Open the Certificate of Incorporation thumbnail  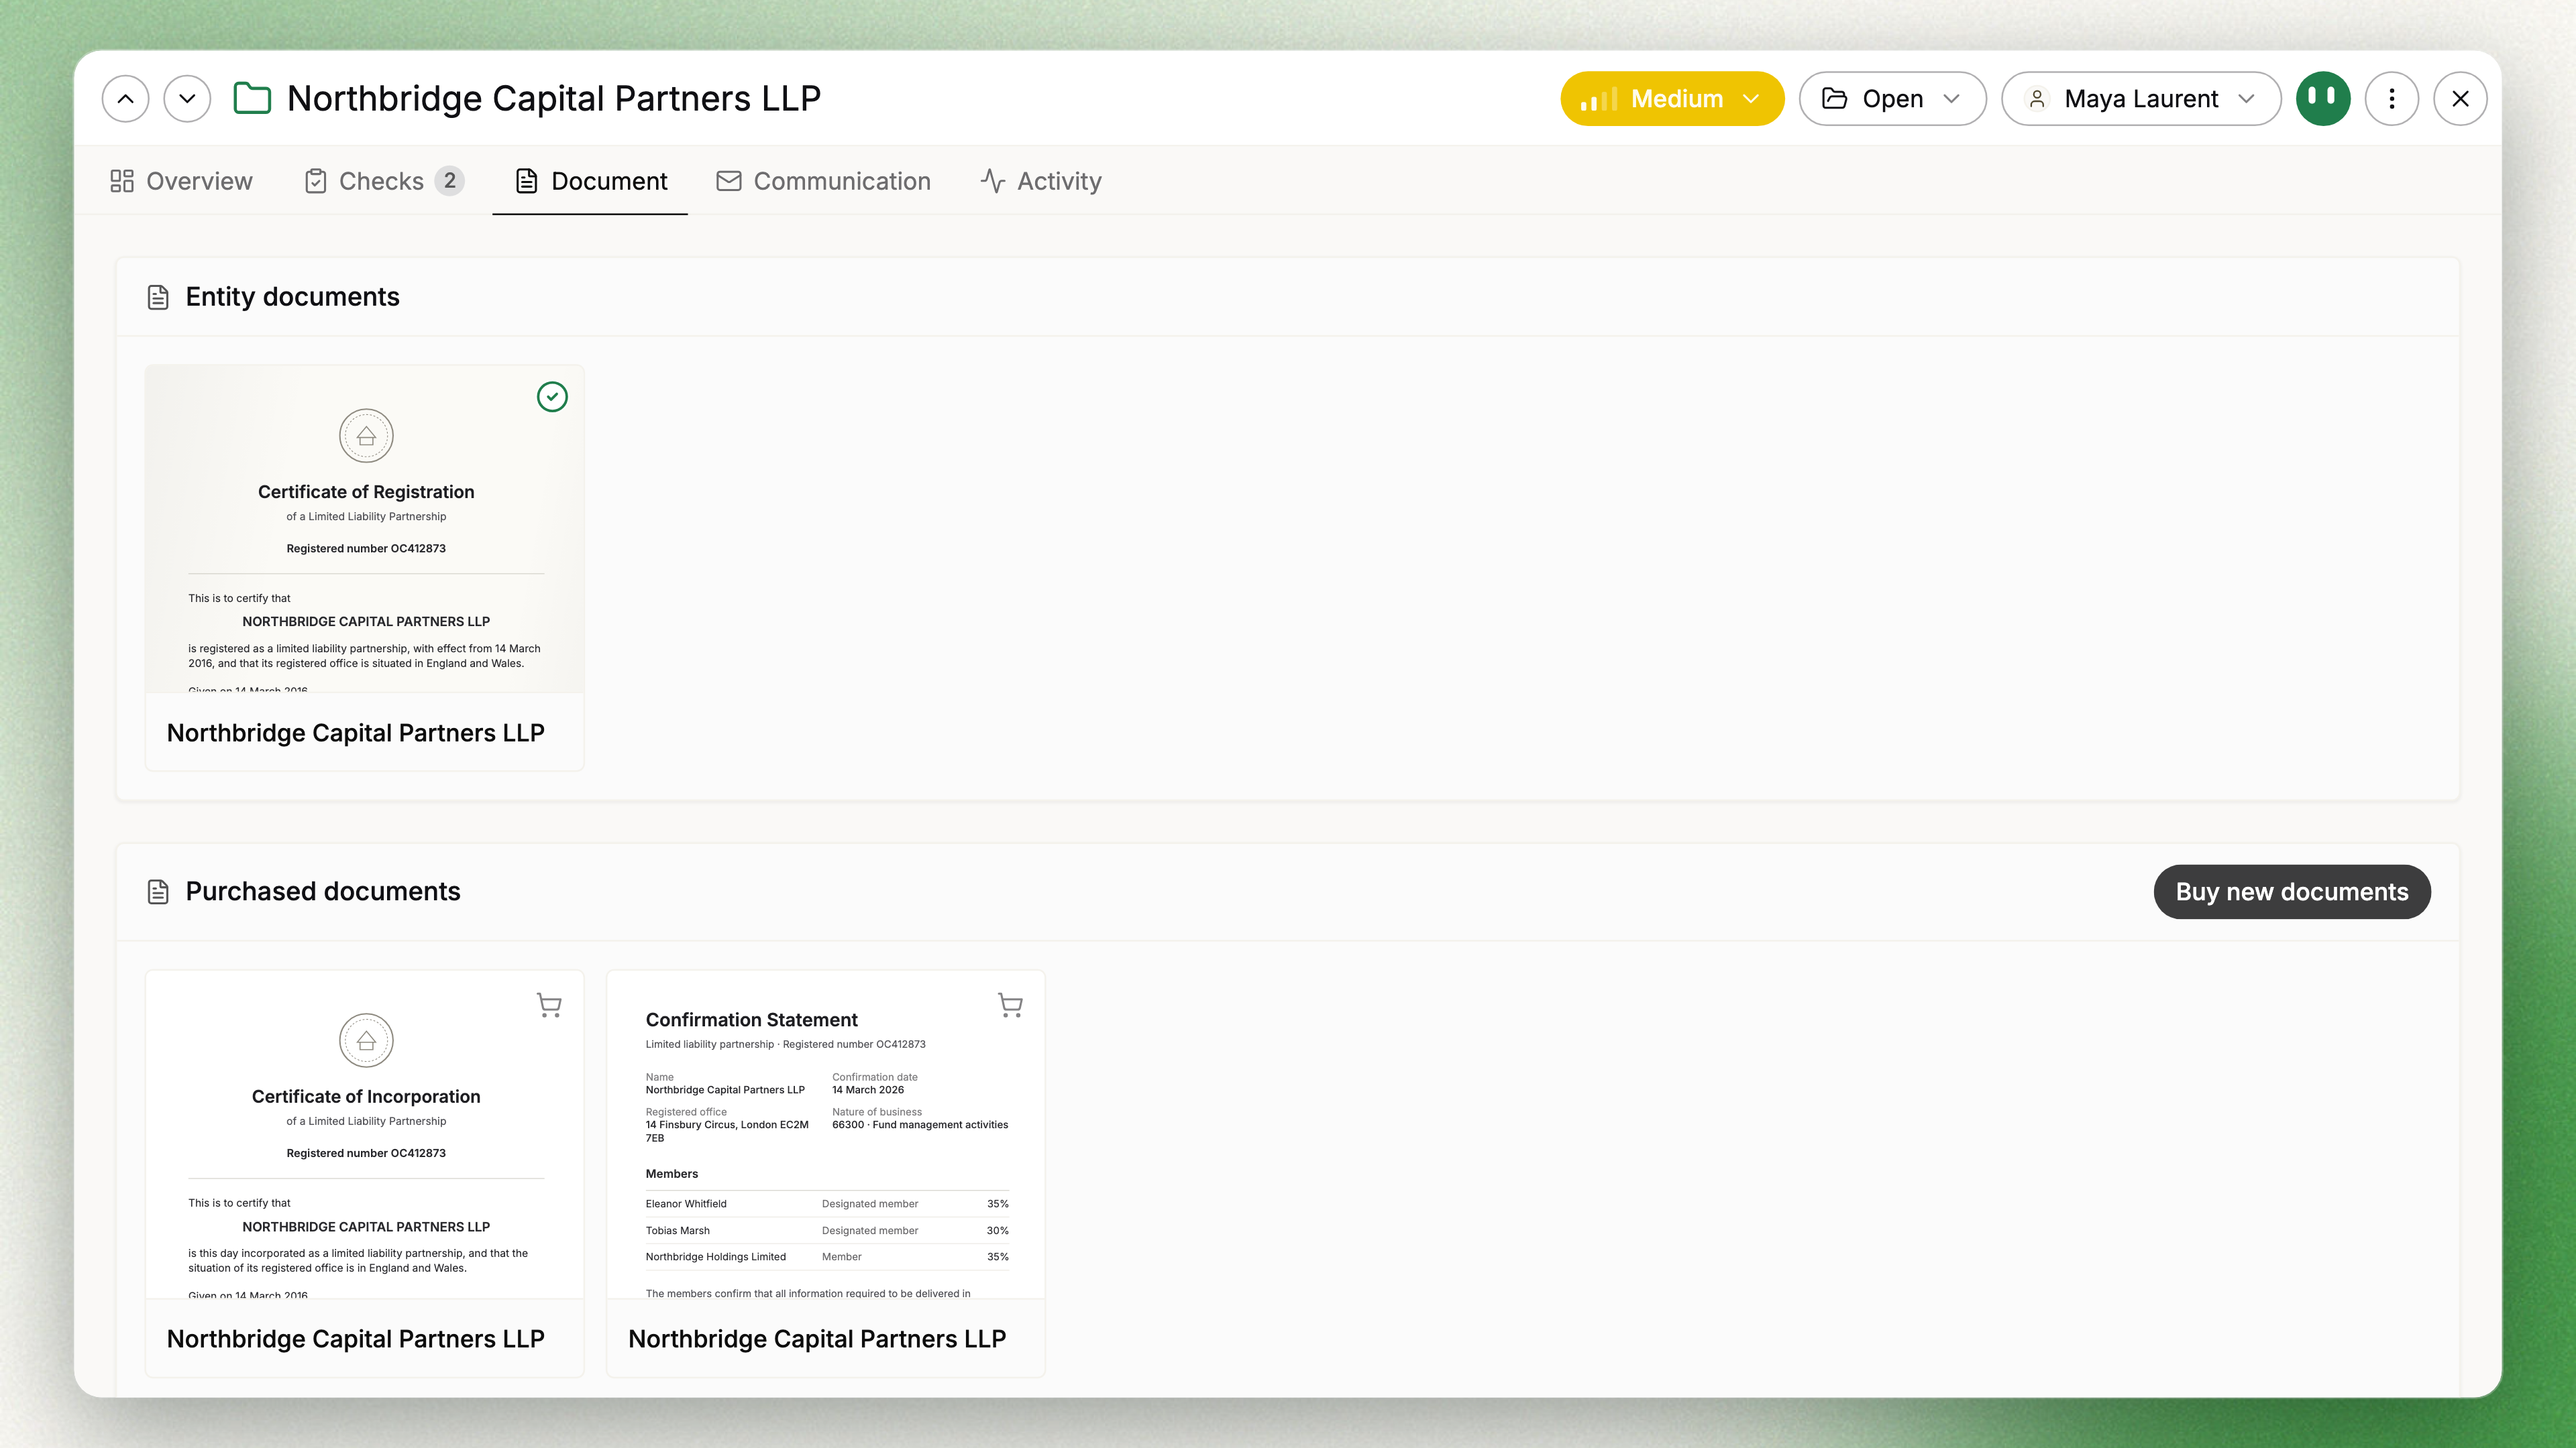click(x=365, y=1134)
